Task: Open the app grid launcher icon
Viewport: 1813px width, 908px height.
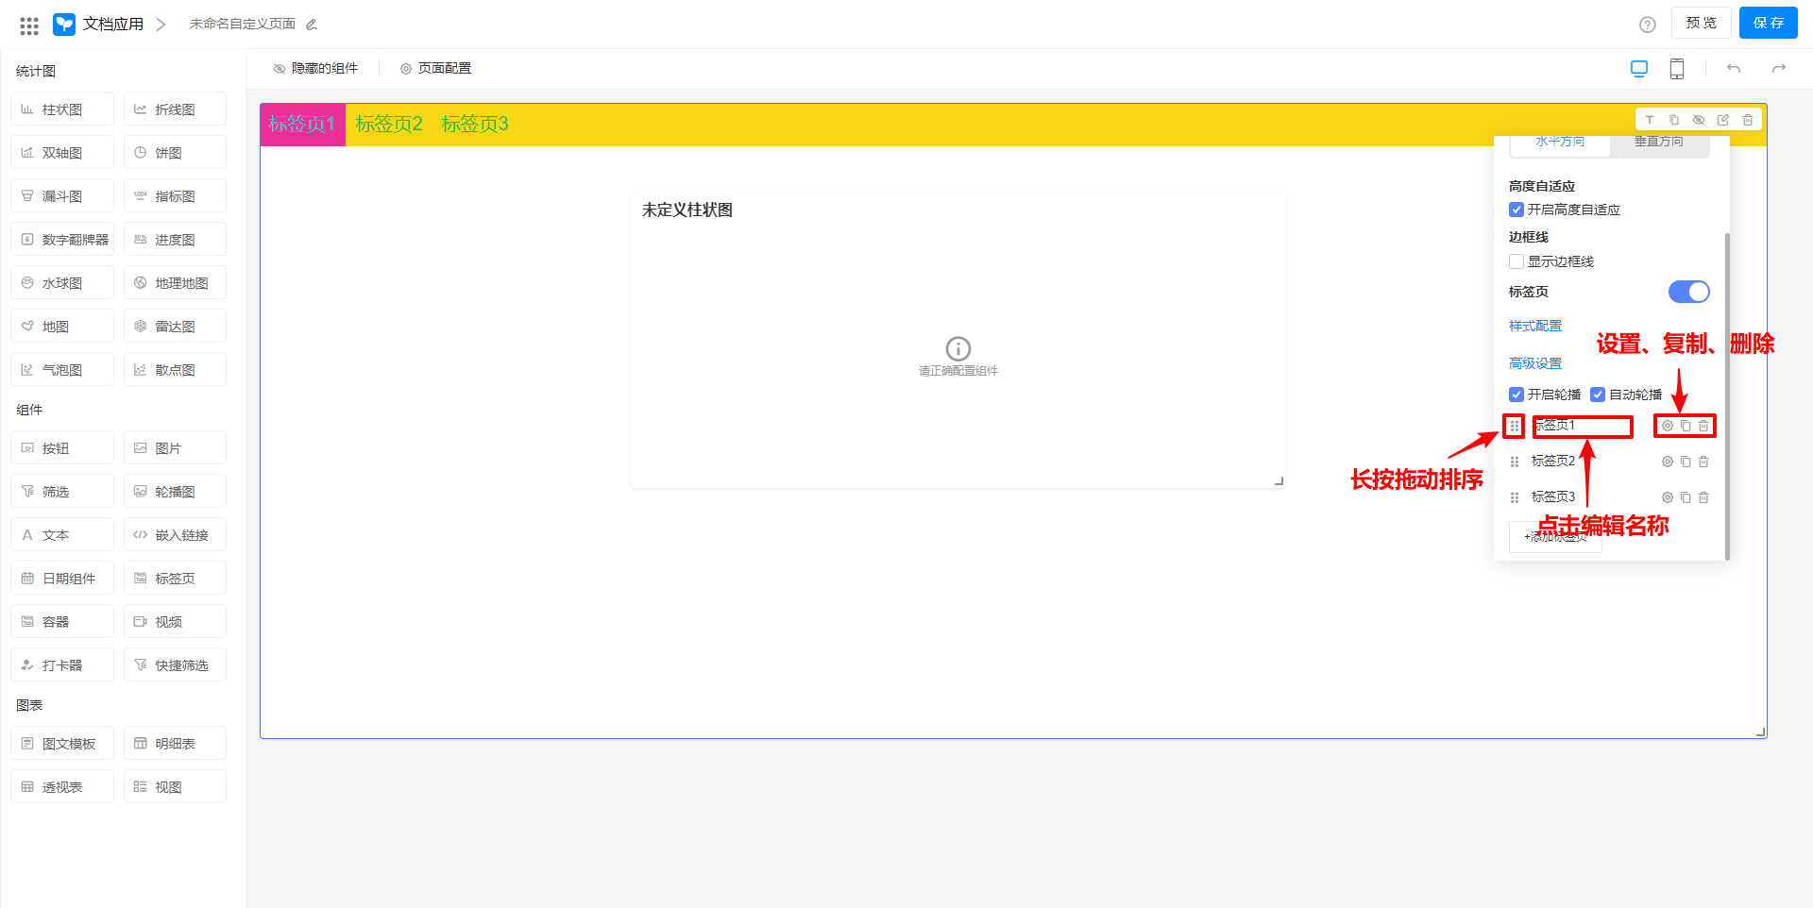Action: [x=29, y=25]
